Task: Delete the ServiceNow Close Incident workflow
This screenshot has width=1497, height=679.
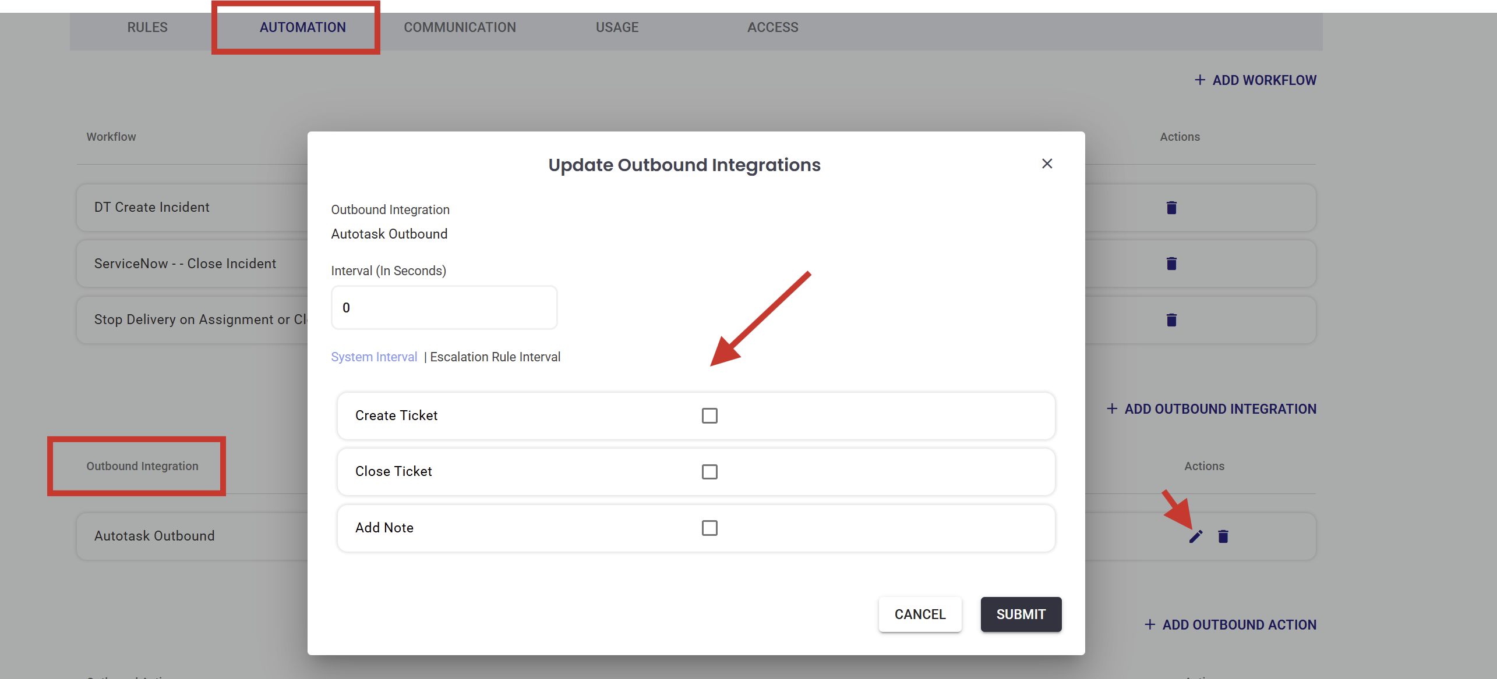Action: click(1171, 264)
